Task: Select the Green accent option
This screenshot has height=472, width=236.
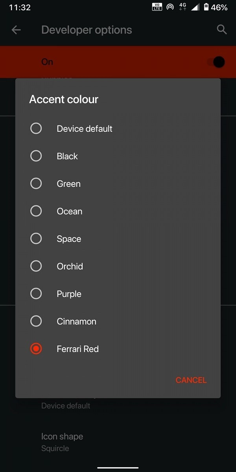Action: (x=36, y=184)
